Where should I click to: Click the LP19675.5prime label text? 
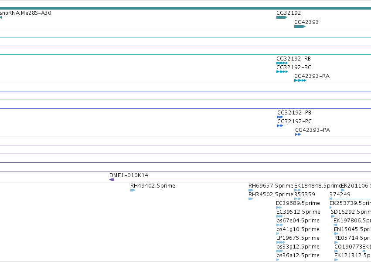click(298, 238)
